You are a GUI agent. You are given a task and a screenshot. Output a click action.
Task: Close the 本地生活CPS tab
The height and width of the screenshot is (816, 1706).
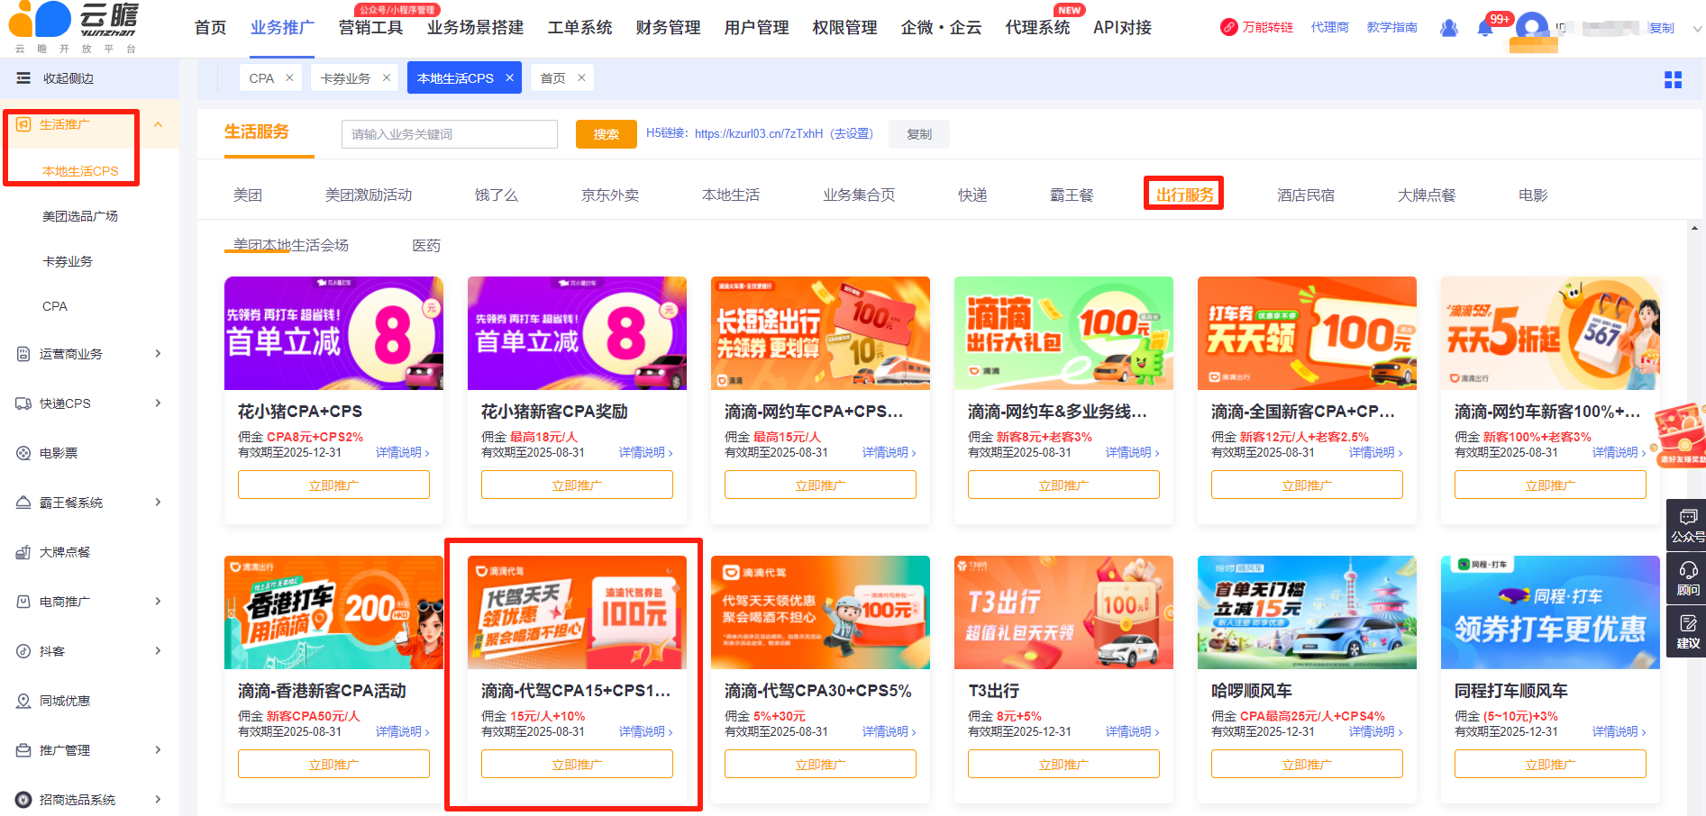(509, 78)
